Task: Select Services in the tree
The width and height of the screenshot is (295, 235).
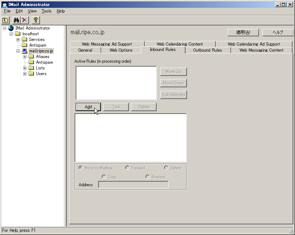Action: tap(37, 40)
